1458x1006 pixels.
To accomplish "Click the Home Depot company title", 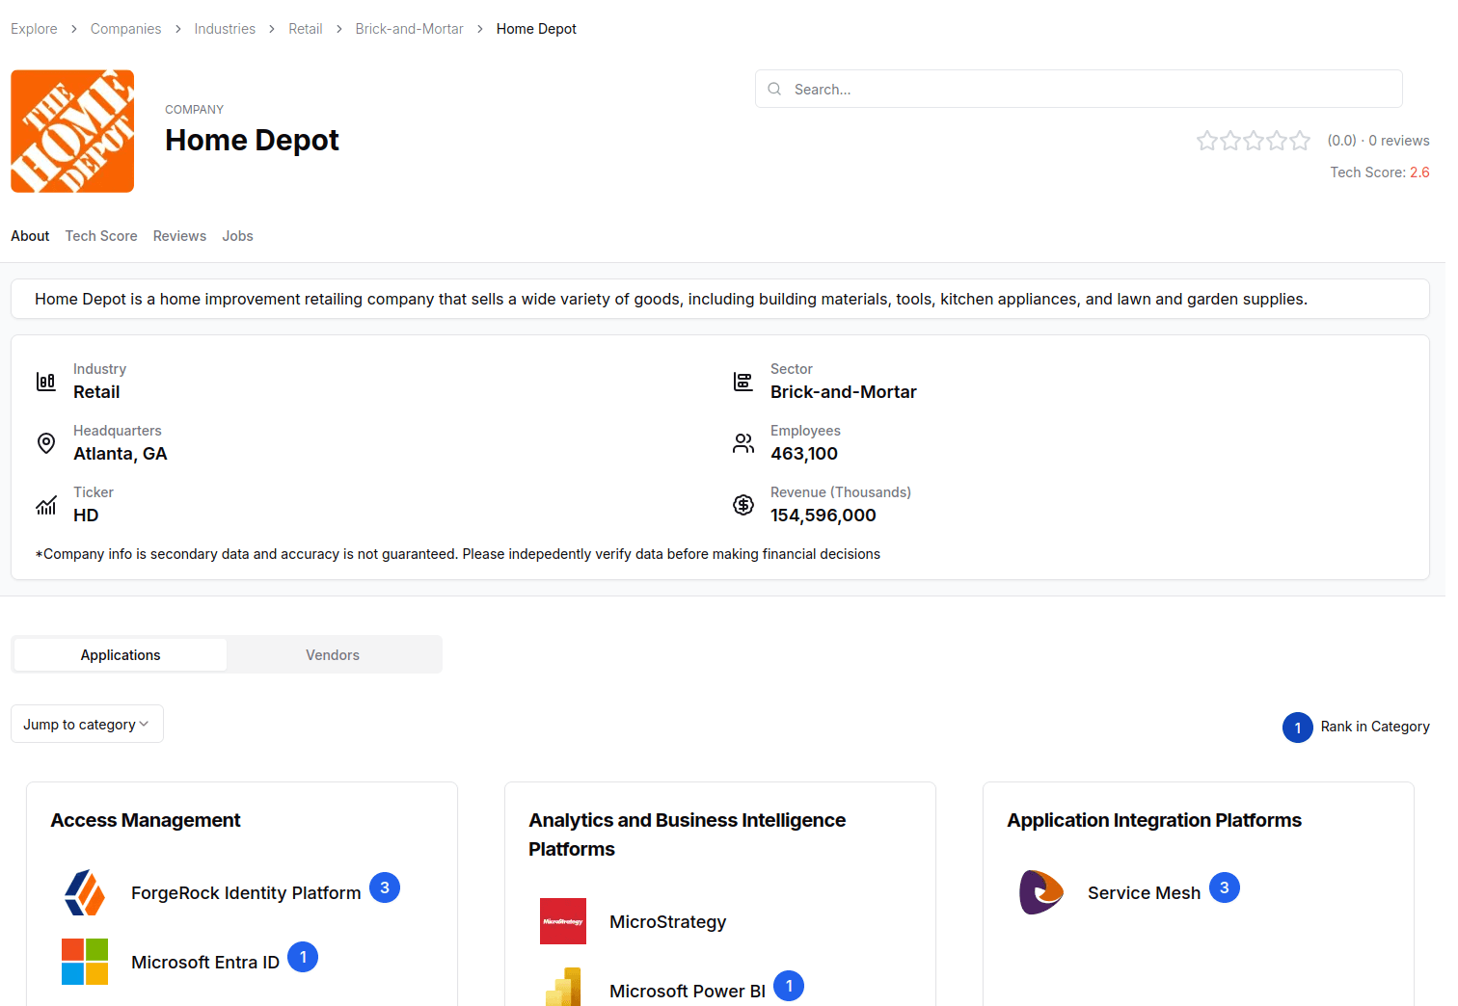I will point(252,140).
